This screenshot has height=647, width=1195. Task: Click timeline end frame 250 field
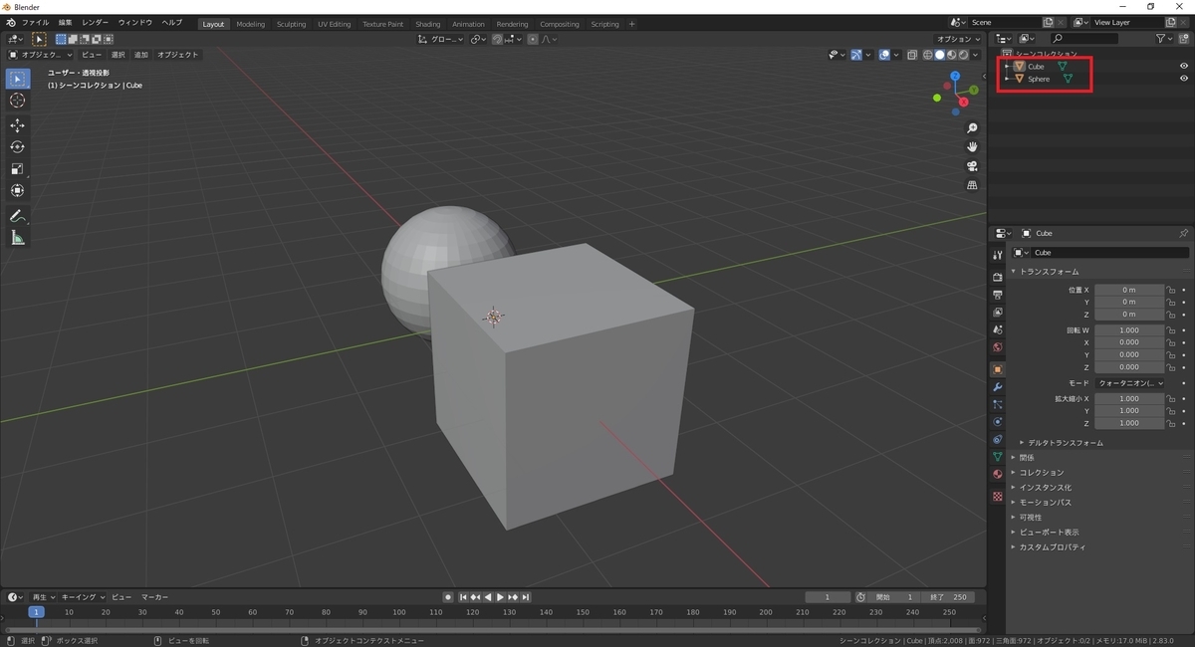click(946, 597)
